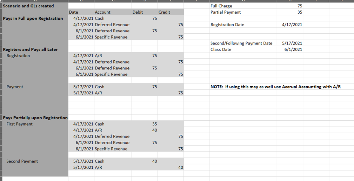Select the 'First Payment' label cell
The height and width of the screenshot is (181, 354).
point(35,124)
